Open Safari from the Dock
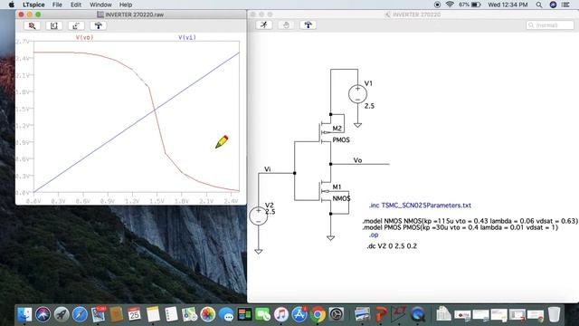 pyautogui.click(x=80, y=314)
